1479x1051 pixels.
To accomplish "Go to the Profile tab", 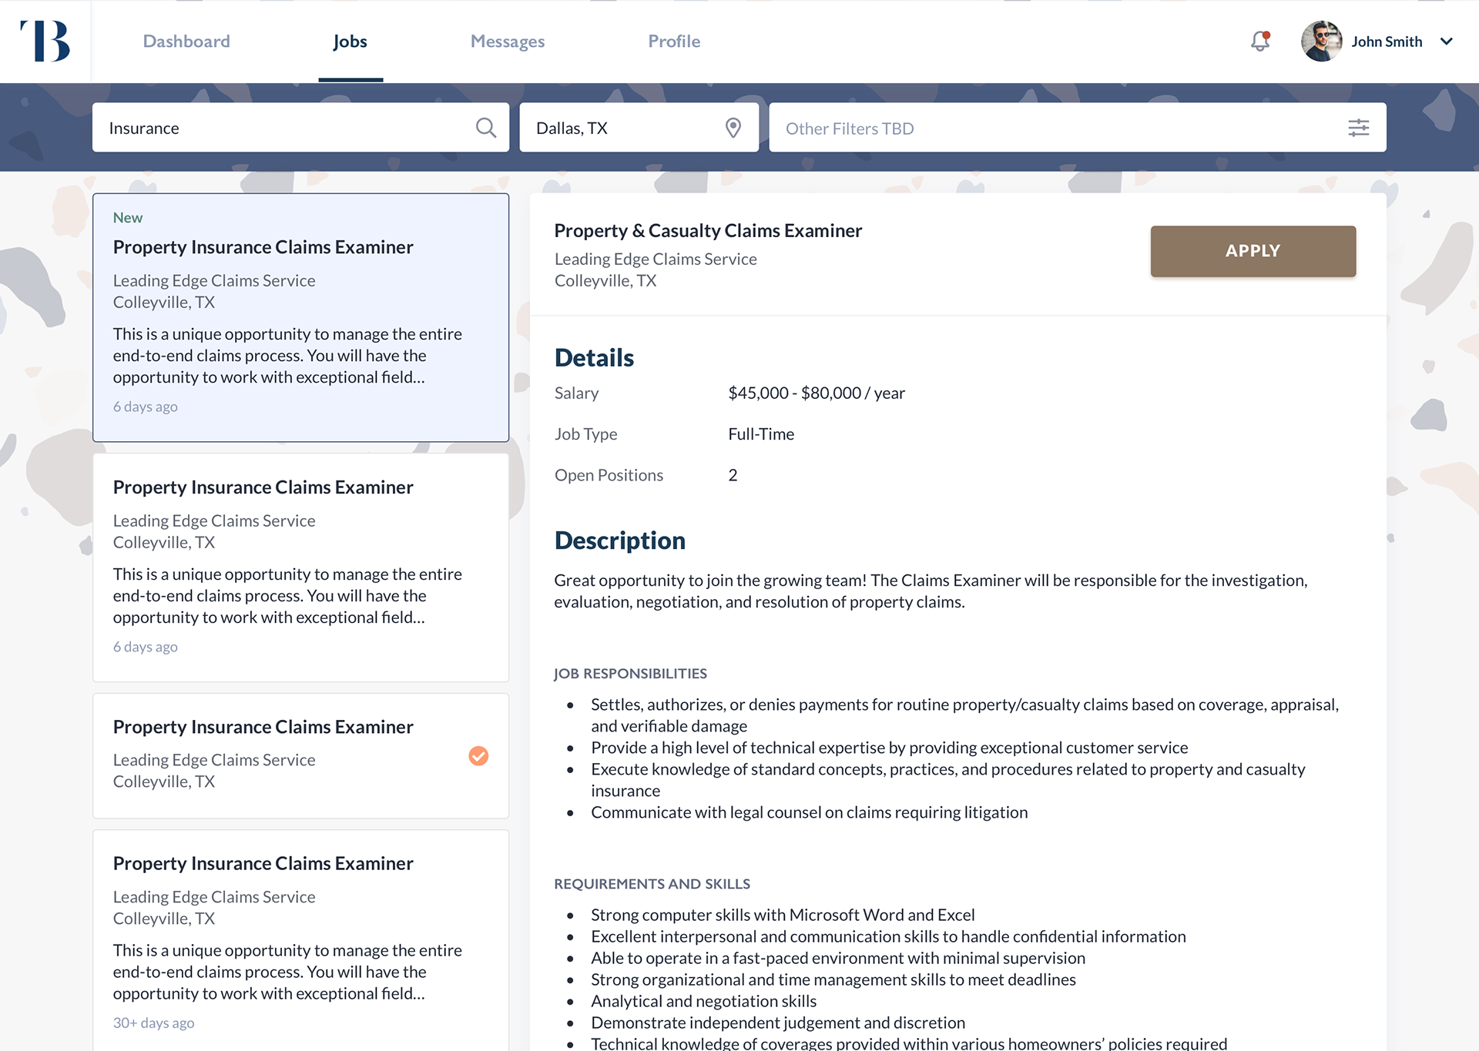I will pos(674,42).
